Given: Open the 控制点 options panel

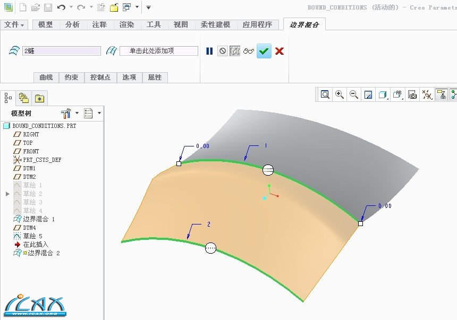Looking at the screenshot, I should pos(100,77).
